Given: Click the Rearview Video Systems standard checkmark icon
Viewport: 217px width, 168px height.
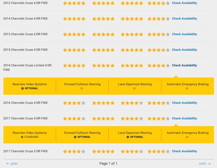Looking at the screenshot, I should pyautogui.click(x=22, y=137).
